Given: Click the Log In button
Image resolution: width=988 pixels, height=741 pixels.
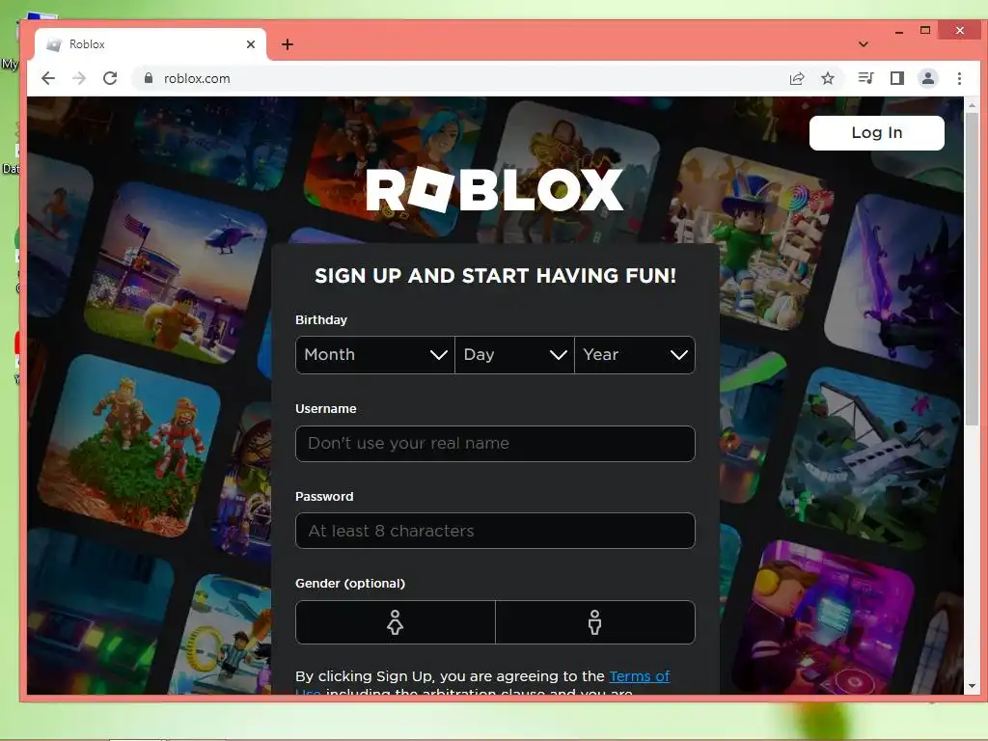Looking at the screenshot, I should pyautogui.click(x=876, y=132).
